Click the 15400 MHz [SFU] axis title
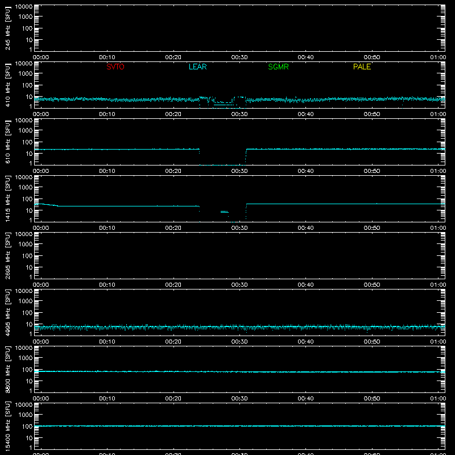Screen dimensions: 455x455 click(7, 426)
